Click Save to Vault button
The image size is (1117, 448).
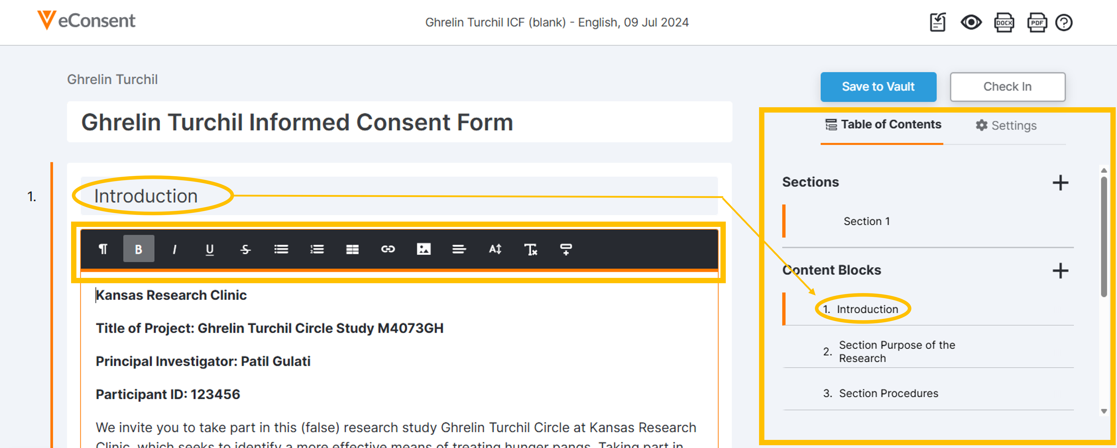click(878, 87)
